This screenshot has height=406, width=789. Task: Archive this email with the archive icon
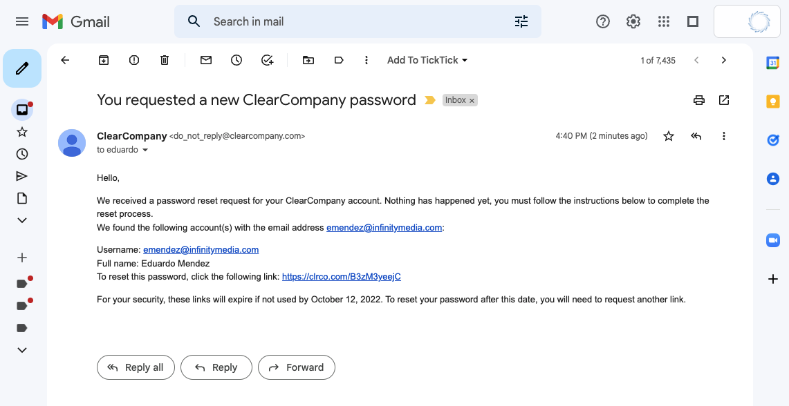[x=103, y=60]
